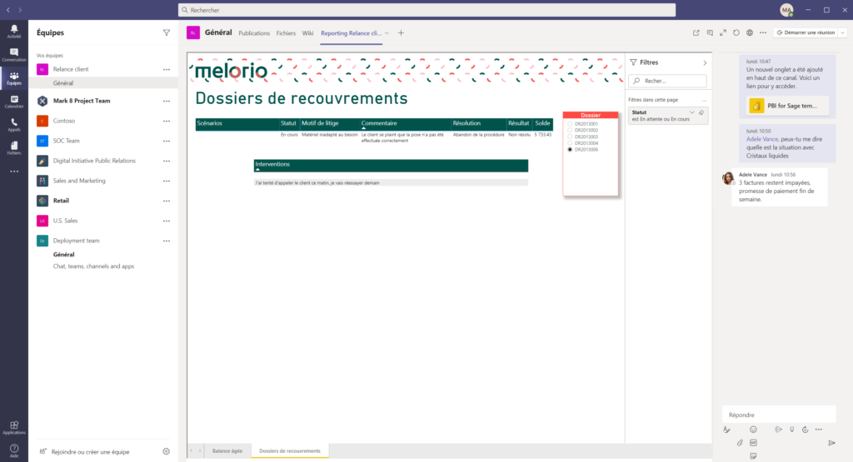The width and height of the screenshot is (853, 462).
Task: Click the Répondre reply text field
Action: [x=778, y=415]
